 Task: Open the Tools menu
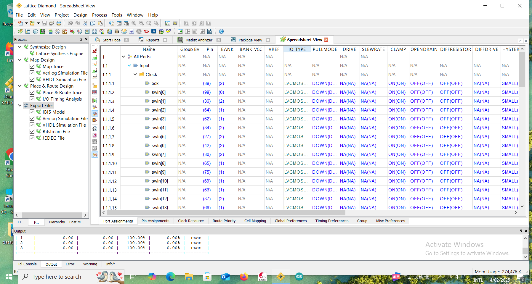117,15
